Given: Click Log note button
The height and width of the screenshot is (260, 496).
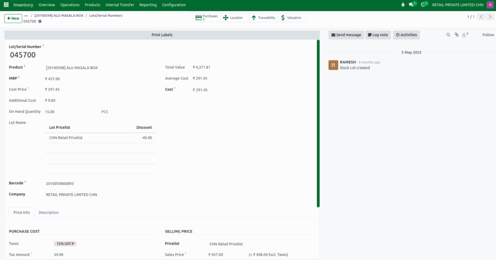Looking at the screenshot, I should (x=378, y=35).
